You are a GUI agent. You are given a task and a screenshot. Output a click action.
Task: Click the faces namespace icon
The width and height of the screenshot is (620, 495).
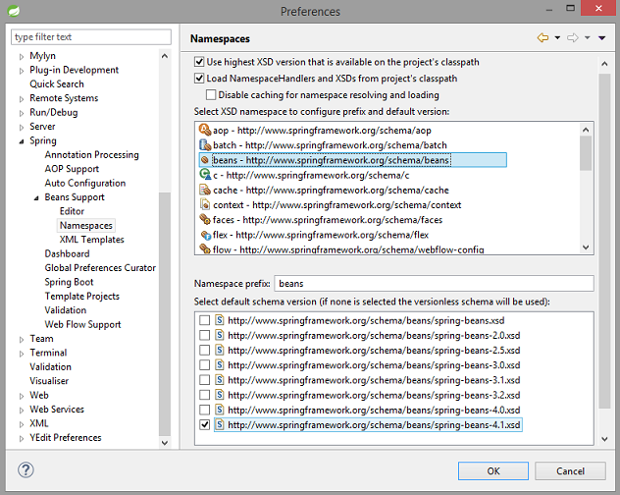[205, 219]
